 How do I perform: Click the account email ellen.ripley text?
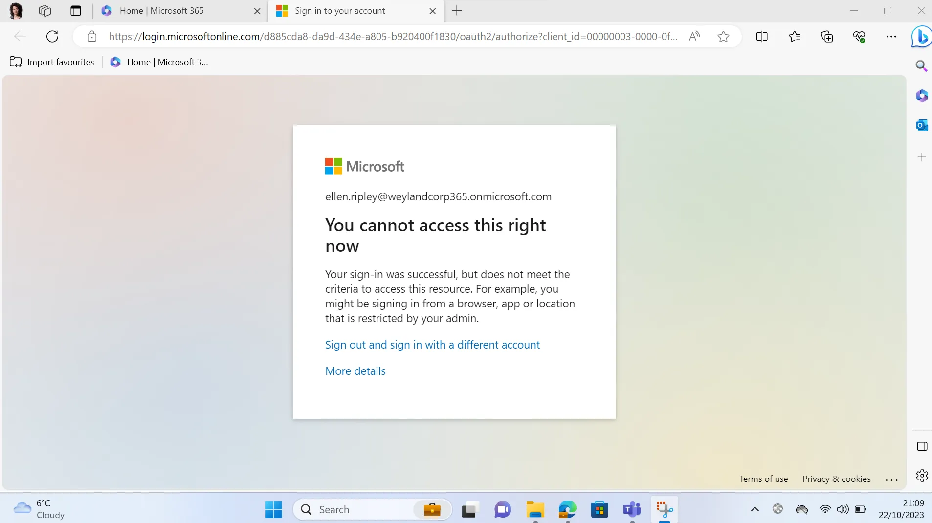(438, 196)
